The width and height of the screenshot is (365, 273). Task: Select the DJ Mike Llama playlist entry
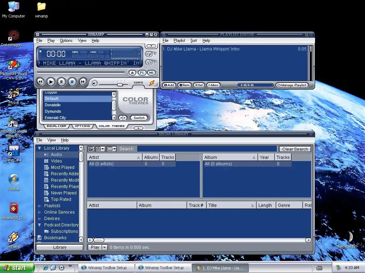coord(235,49)
